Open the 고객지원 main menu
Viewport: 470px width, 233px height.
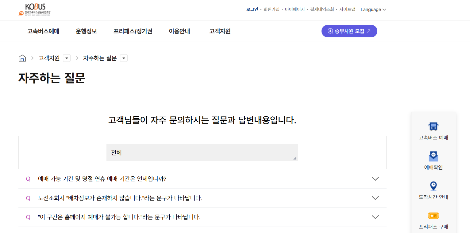click(220, 31)
